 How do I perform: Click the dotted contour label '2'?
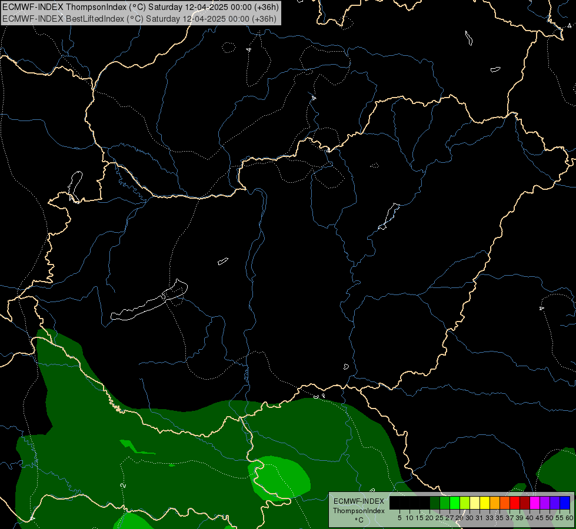tap(124, 486)
